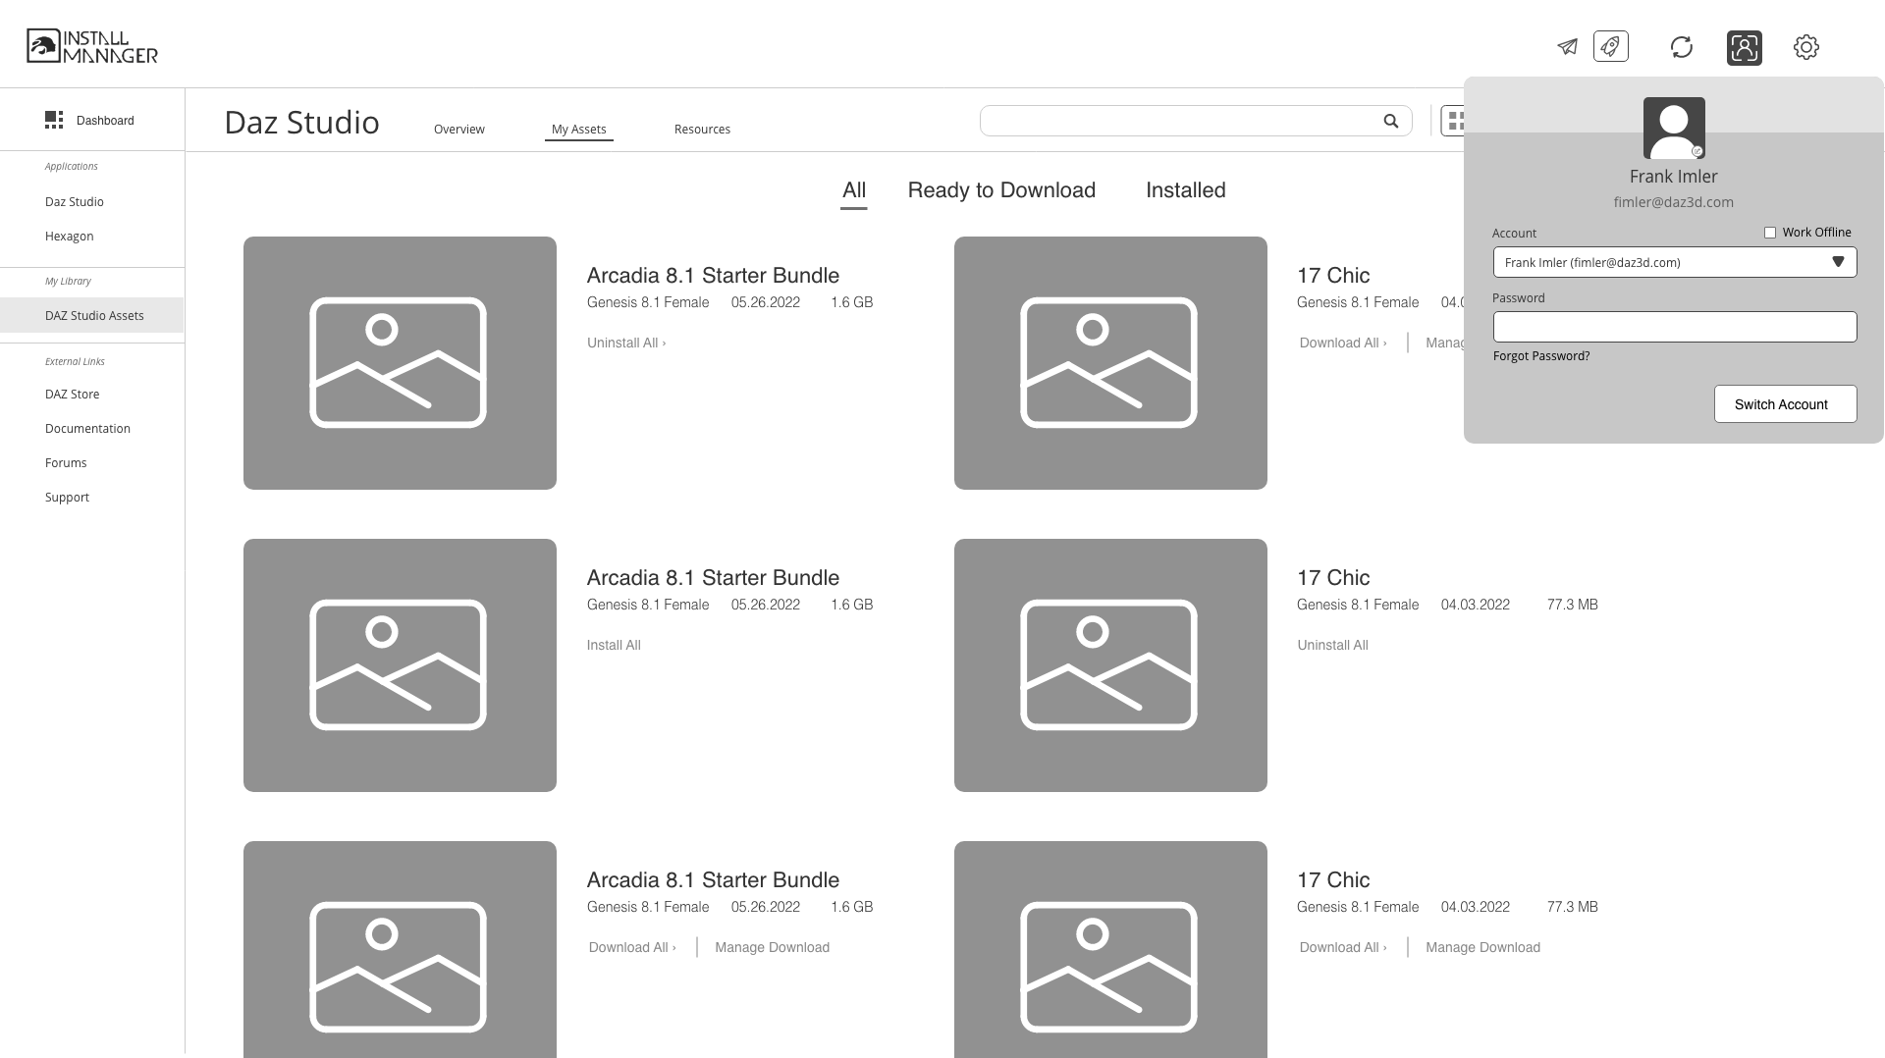Click Frank Imler's profile avatar
Viewport: 1885px width, 1058px height.
pos(1674,128)
